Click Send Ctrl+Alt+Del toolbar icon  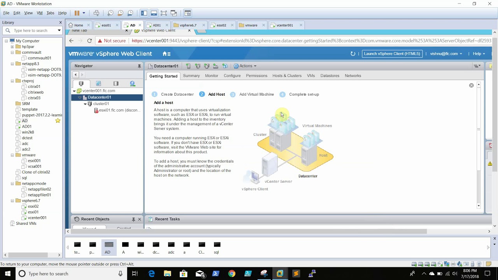pyautogui.click(x=96, y=13)
